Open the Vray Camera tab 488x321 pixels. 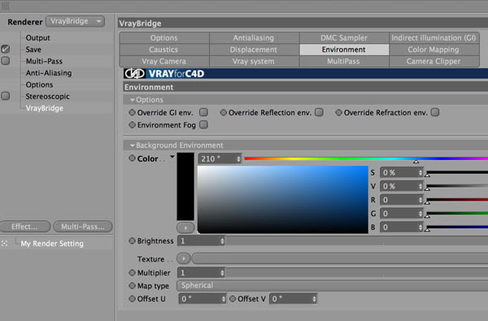(x=164, y=61)
